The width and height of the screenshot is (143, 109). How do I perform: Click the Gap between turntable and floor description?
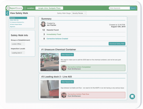pyautogui.click(x=92, y=88)
